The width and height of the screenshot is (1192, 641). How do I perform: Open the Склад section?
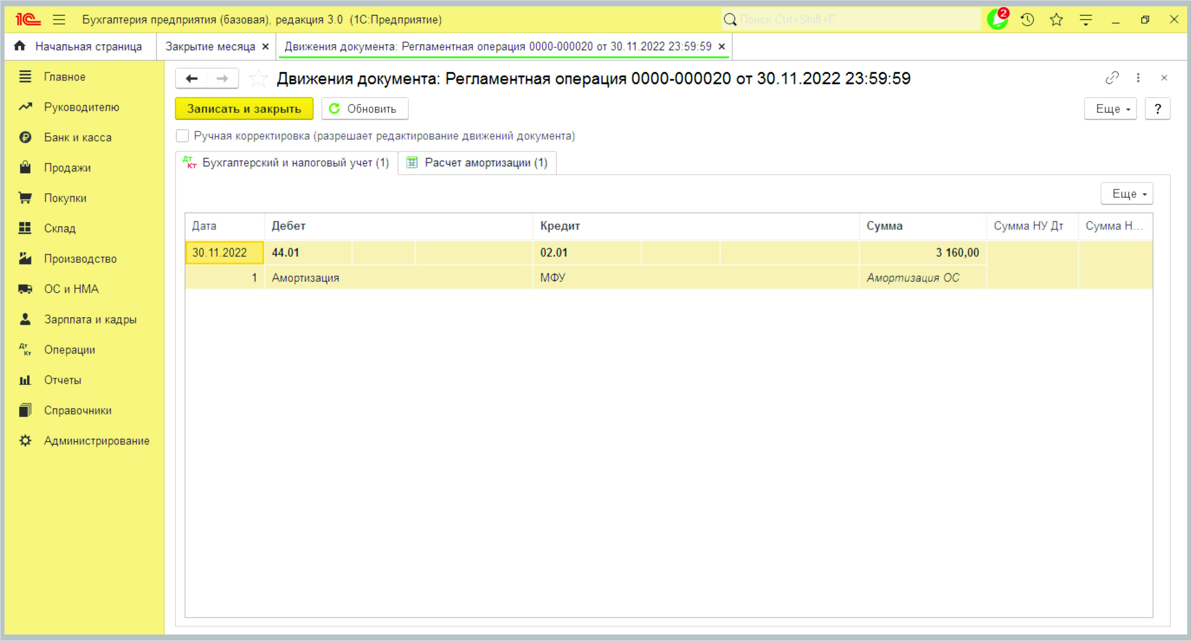point(60,228)
